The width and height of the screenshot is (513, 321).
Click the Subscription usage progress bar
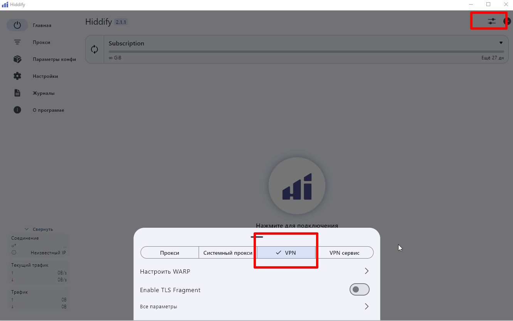click(x=306, y=51)
